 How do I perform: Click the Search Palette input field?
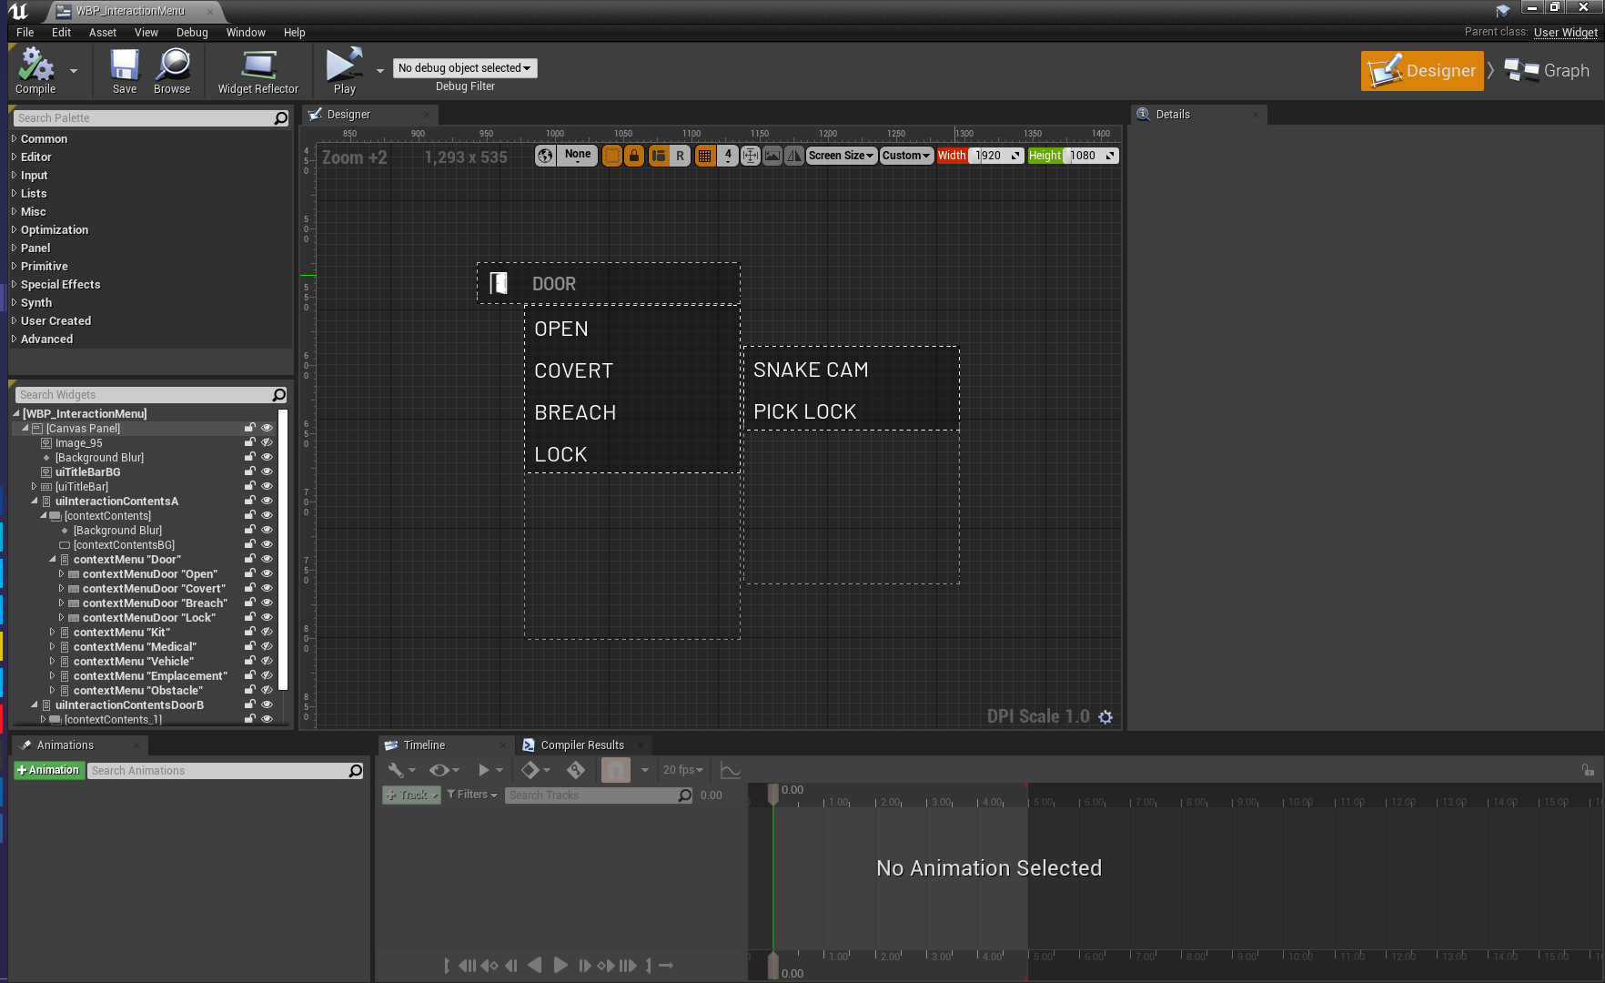tap(144, 118)
